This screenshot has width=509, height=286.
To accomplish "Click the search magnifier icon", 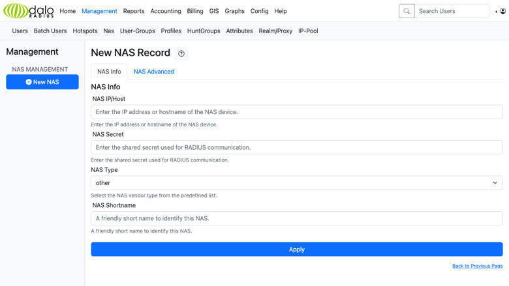I will click(x=407, y=11).
